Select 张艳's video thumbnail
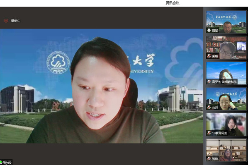This screenshot has height=165, width=248. [x=226, y=150]
